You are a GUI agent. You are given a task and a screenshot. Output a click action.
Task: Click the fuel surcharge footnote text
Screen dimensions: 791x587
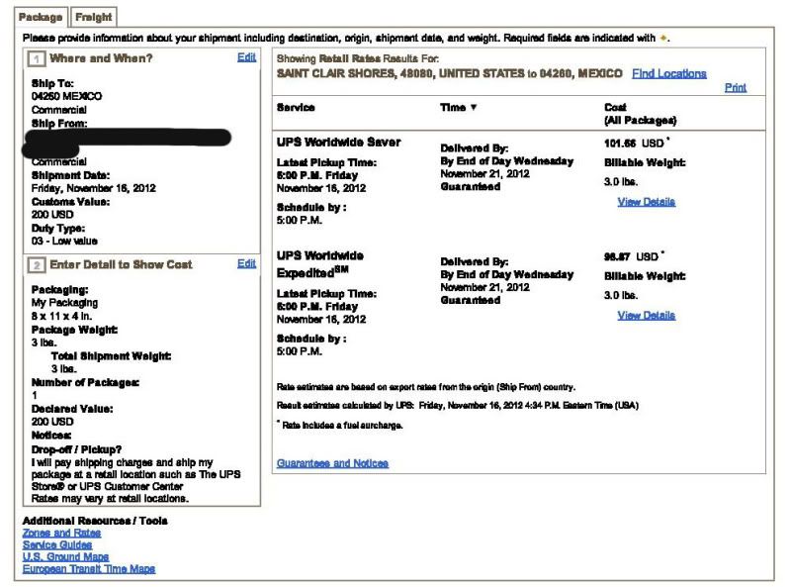(x=342, y=426)
